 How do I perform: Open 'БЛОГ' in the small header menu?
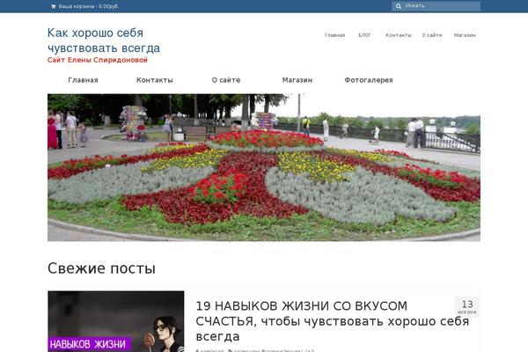364,35
